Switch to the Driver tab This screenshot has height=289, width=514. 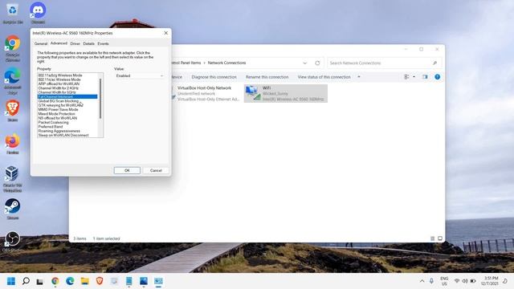click(x=75, y=43)
